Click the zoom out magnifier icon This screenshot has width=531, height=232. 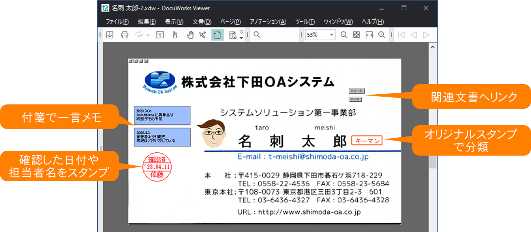pos(344,35)
